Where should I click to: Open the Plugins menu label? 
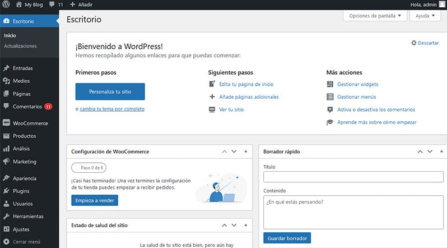(x=21, y=191)
